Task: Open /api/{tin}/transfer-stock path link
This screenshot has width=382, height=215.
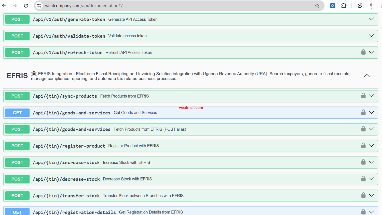Action: [x=66, y=196]
